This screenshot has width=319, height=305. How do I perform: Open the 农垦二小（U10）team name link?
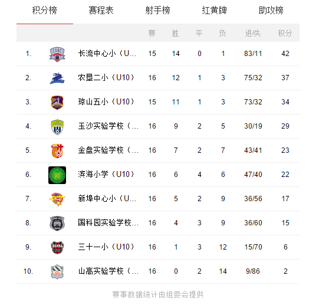click(106, 77)
